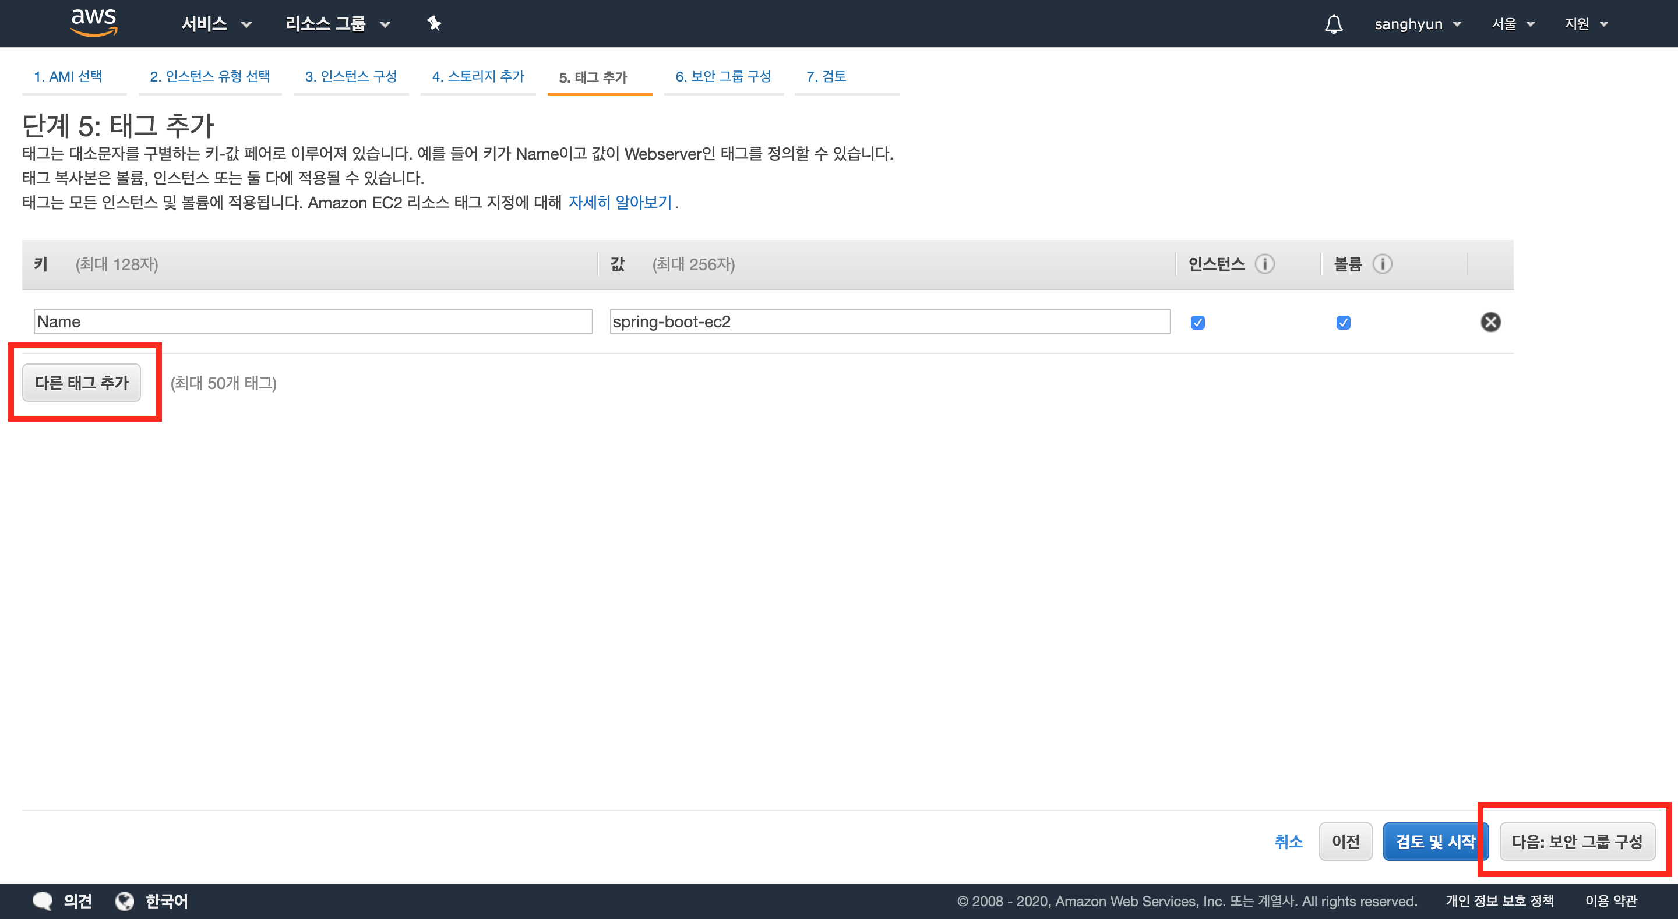
Task: Open the 서울 region dropdown
Action: (x=1513, y=24)
